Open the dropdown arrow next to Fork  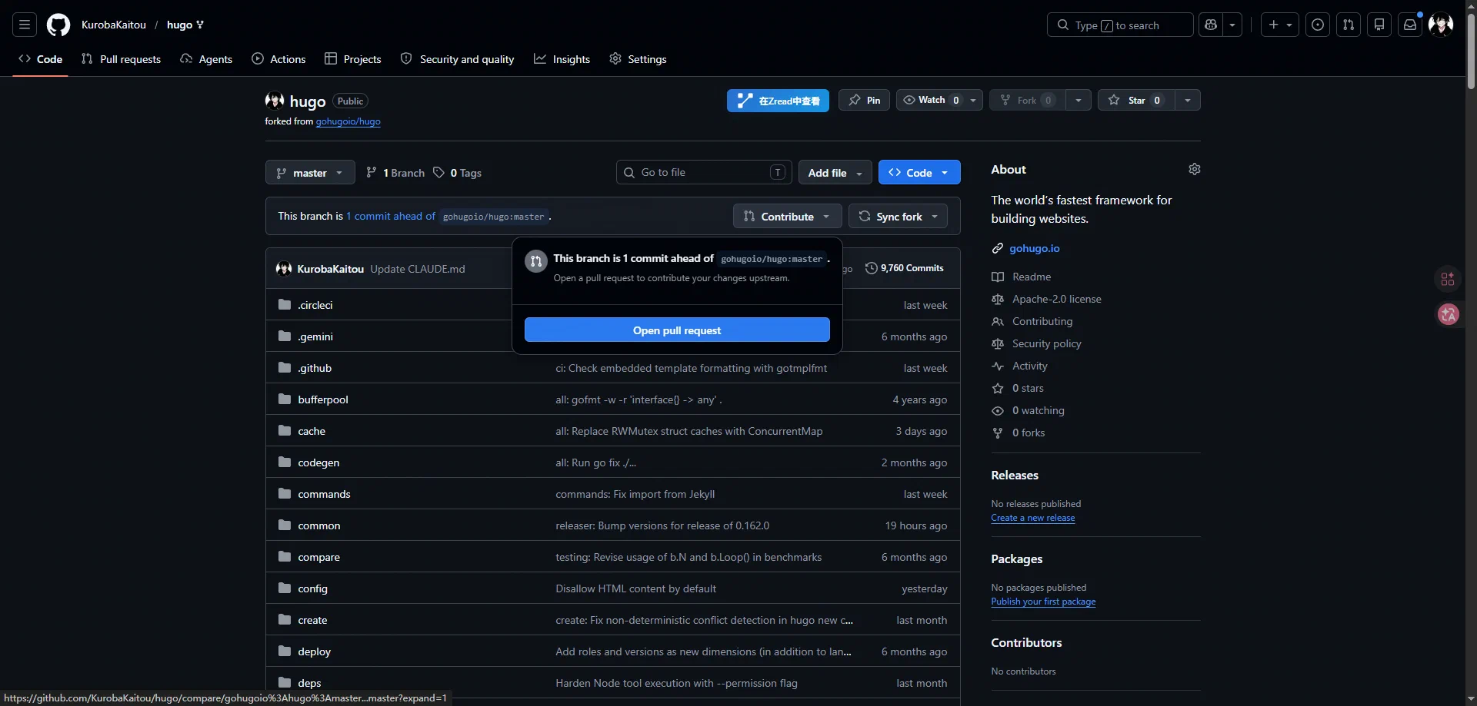point(1079,100)
